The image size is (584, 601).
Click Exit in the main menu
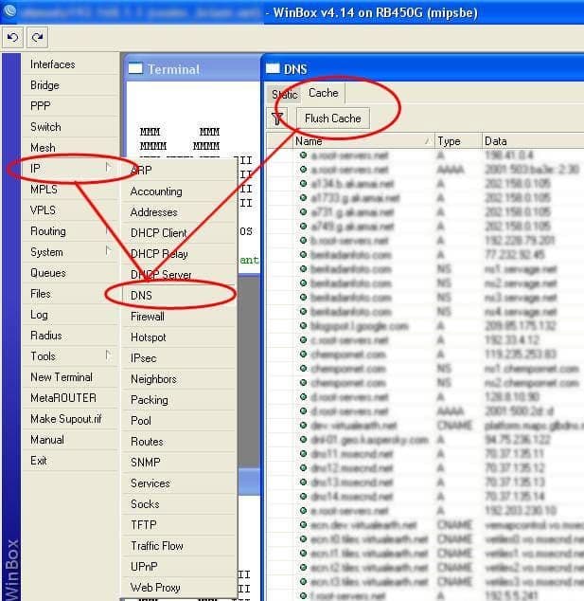click(x=70, y=461)
